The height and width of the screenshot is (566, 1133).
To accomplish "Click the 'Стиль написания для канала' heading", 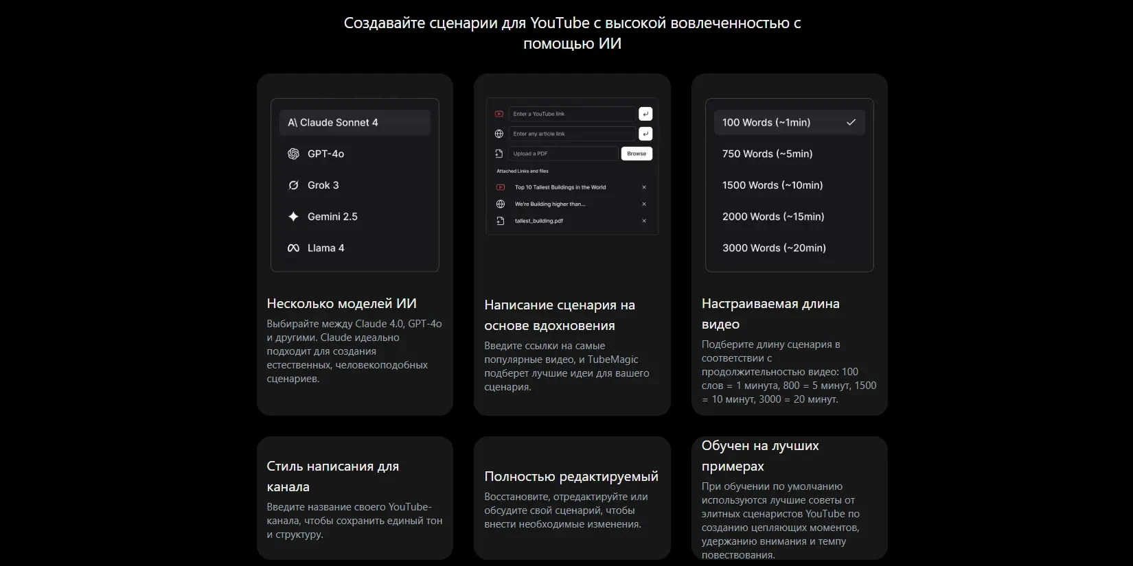I will [x=333, y=476].
